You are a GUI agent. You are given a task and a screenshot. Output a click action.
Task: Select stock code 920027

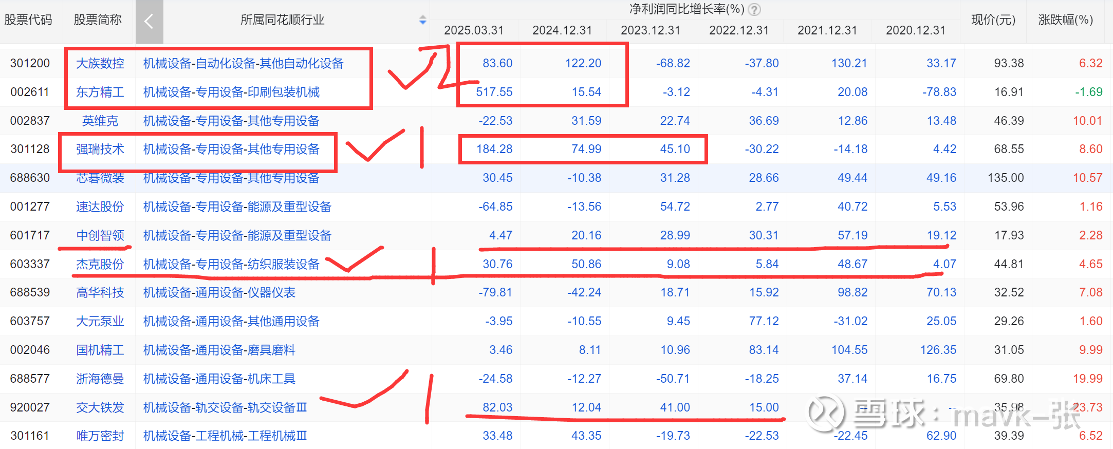(x=30, y=407)
